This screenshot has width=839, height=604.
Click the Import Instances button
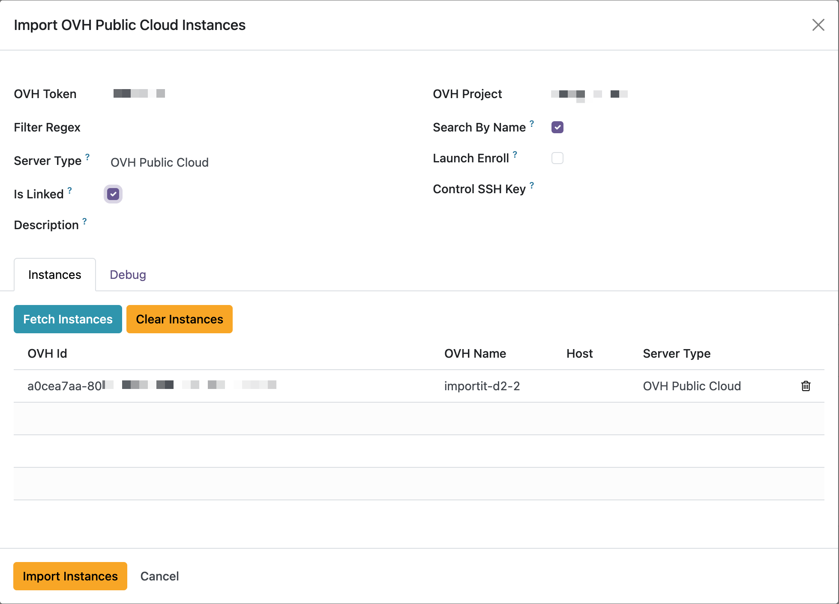(70, 576)
